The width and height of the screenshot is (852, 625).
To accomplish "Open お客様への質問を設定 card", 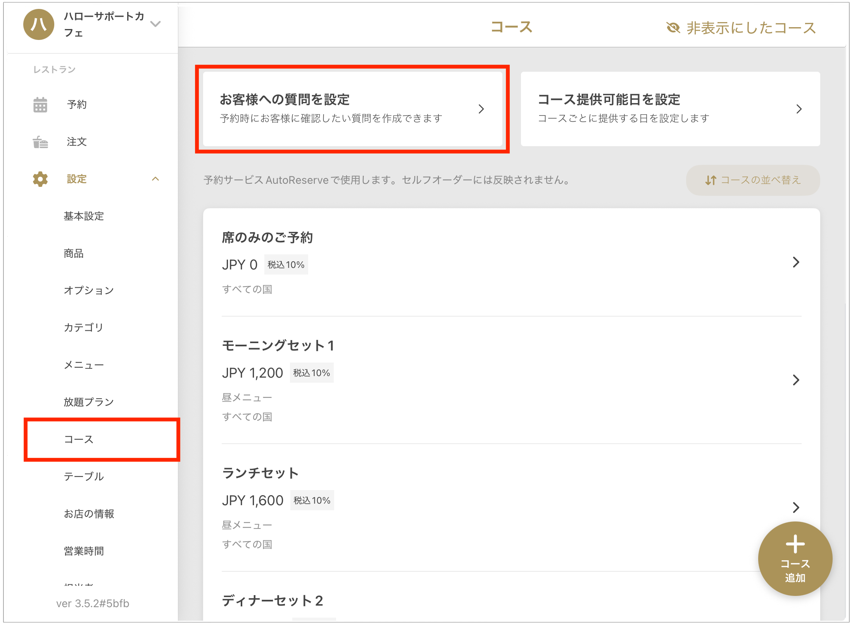I will [x=352, y=109].
